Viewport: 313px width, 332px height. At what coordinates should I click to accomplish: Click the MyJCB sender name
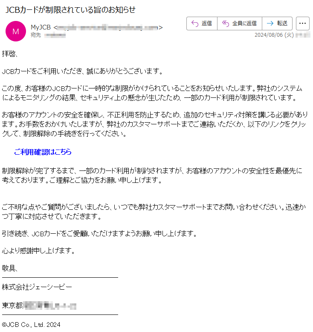41,27
